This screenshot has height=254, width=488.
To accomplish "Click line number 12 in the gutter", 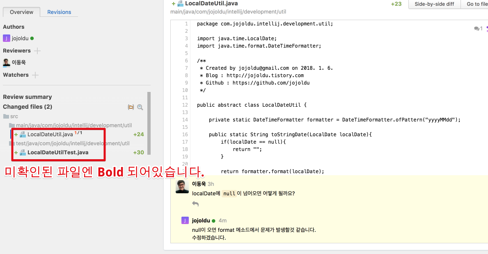I will (x=185, y=105).
